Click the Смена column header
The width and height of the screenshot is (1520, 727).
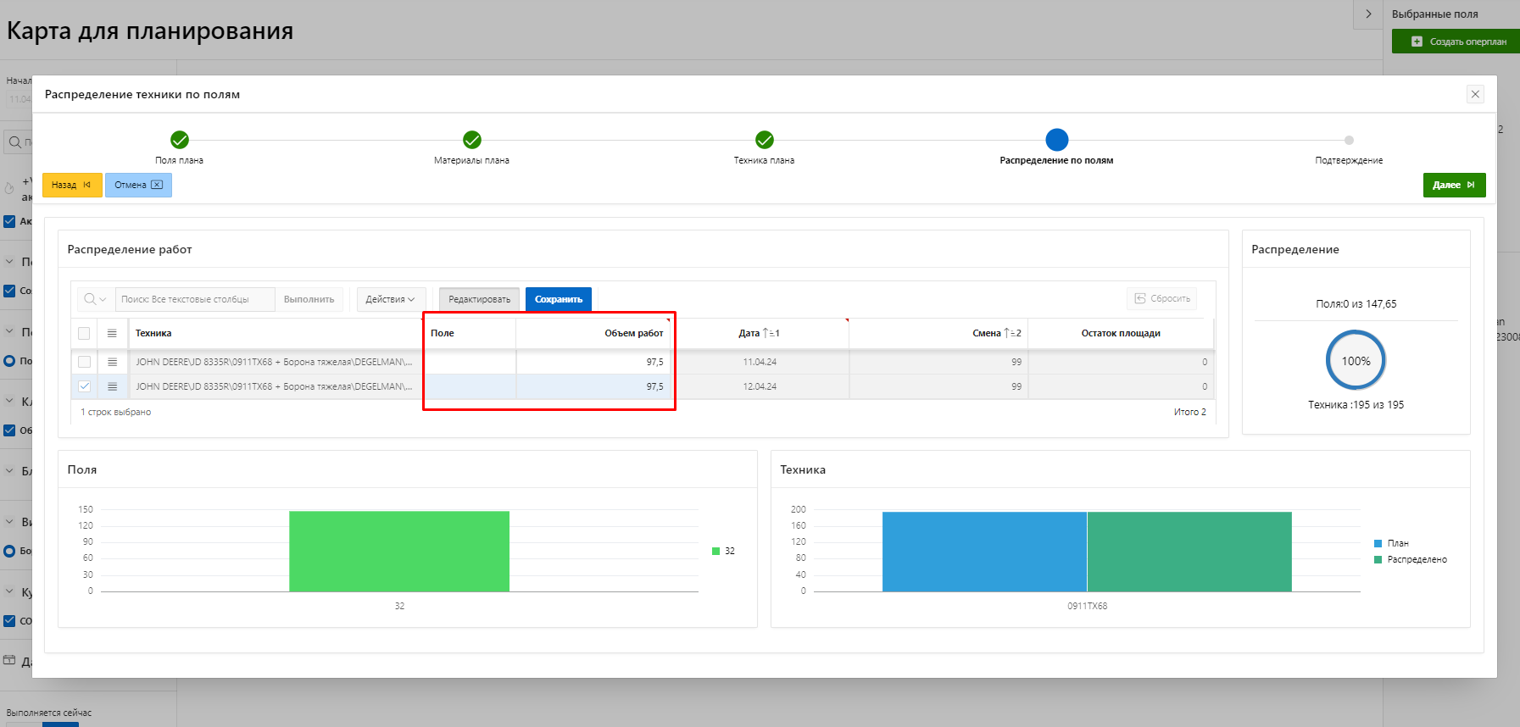987,334
